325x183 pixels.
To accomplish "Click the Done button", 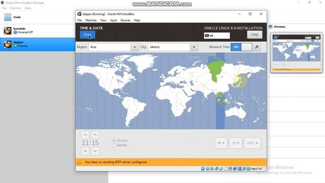I will click(x=87, y=35).
